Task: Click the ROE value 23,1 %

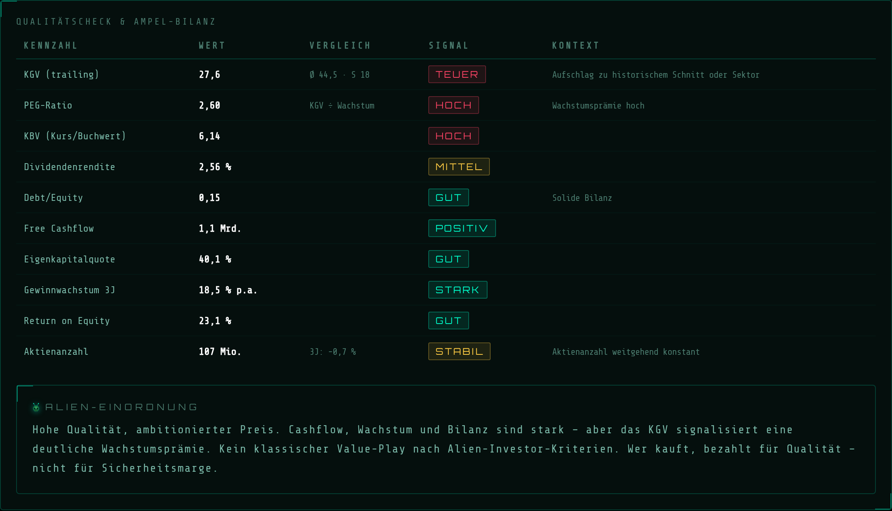Action: [215, 321]
